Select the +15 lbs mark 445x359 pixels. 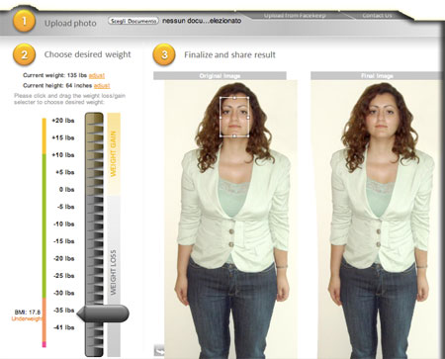pyautogui.click(x=63, y=137)
